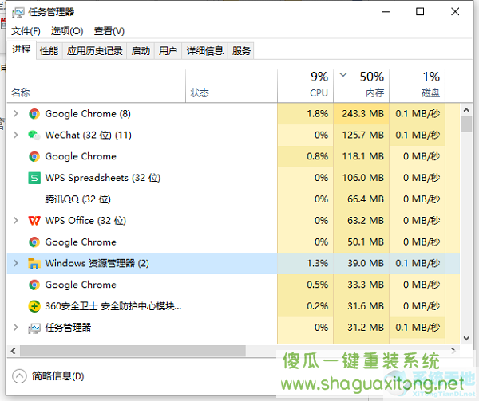Select the 360安全卫士 process icon

click(34, 306)
